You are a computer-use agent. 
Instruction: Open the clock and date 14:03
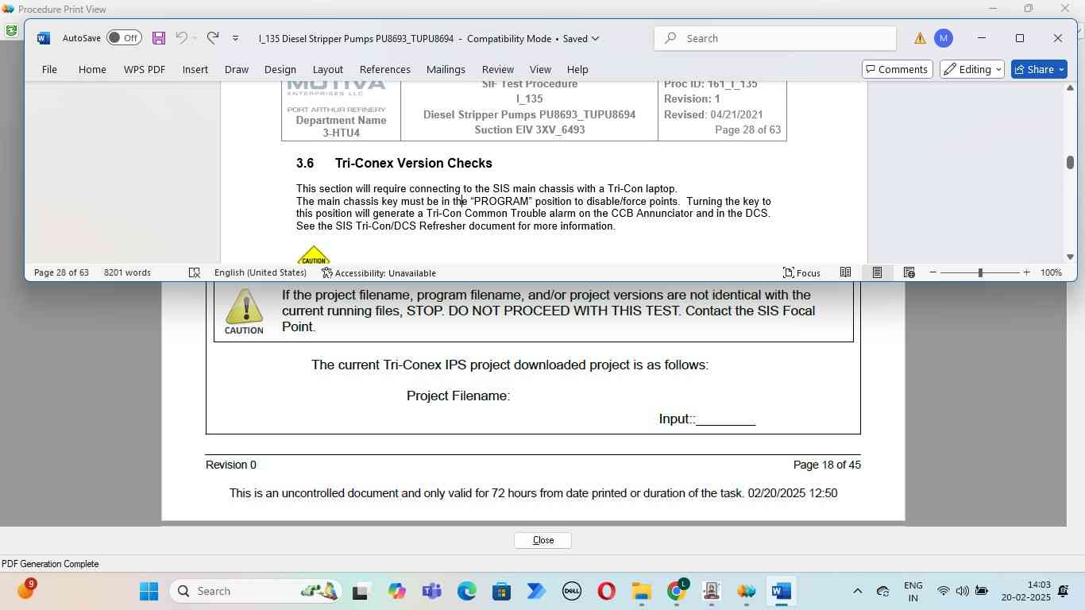(x=1026, y=591)
